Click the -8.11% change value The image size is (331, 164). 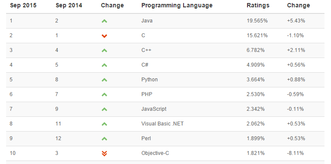[295, 153]
